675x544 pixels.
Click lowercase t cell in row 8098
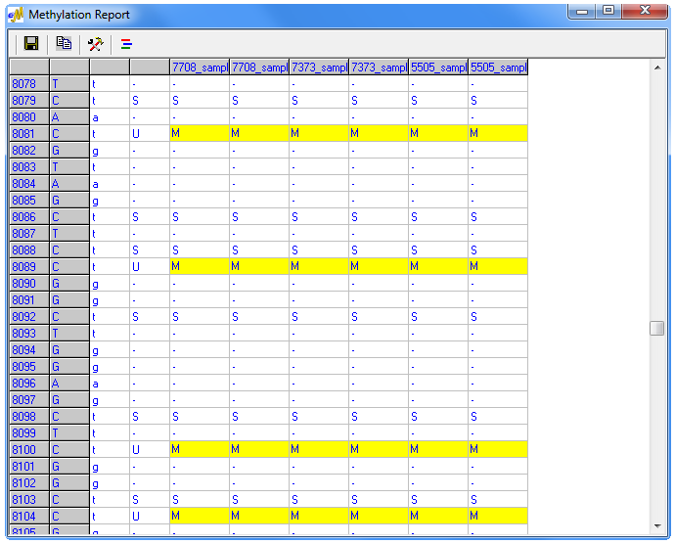110,417
